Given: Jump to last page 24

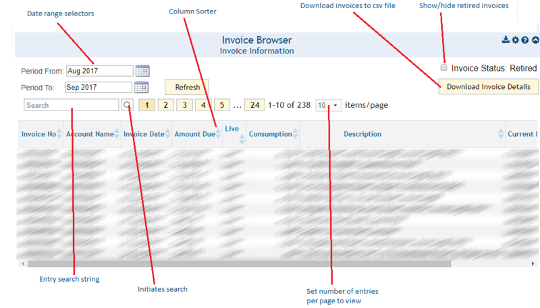Looking at the screenshot, I should 255,105.
